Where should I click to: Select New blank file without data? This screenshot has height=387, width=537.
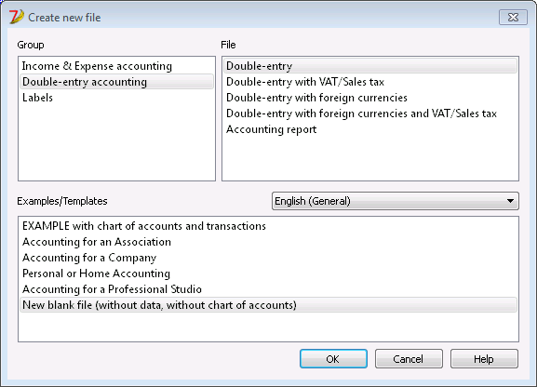pos(268,305)
